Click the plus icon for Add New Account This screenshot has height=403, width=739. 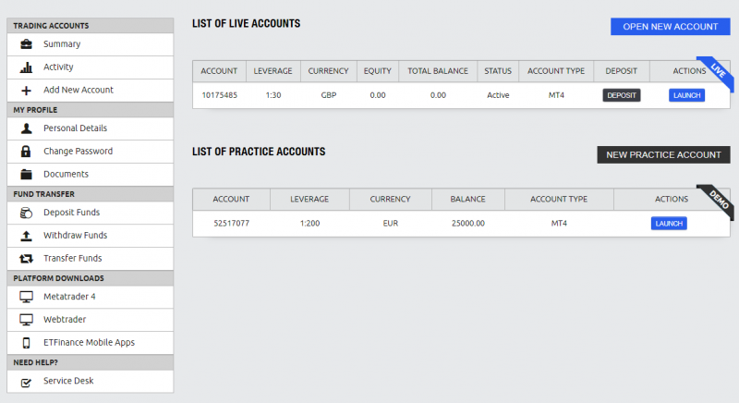27,90
